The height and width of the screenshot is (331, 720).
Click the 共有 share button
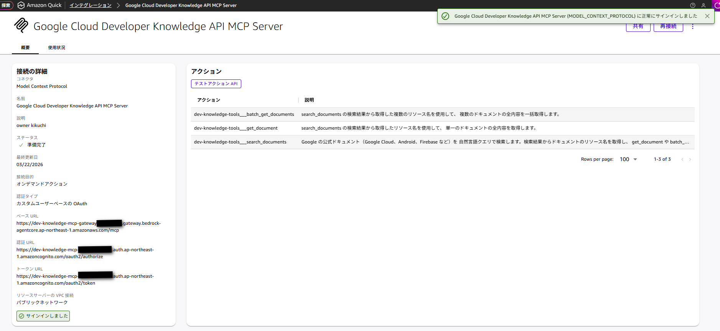coord(638,27)
